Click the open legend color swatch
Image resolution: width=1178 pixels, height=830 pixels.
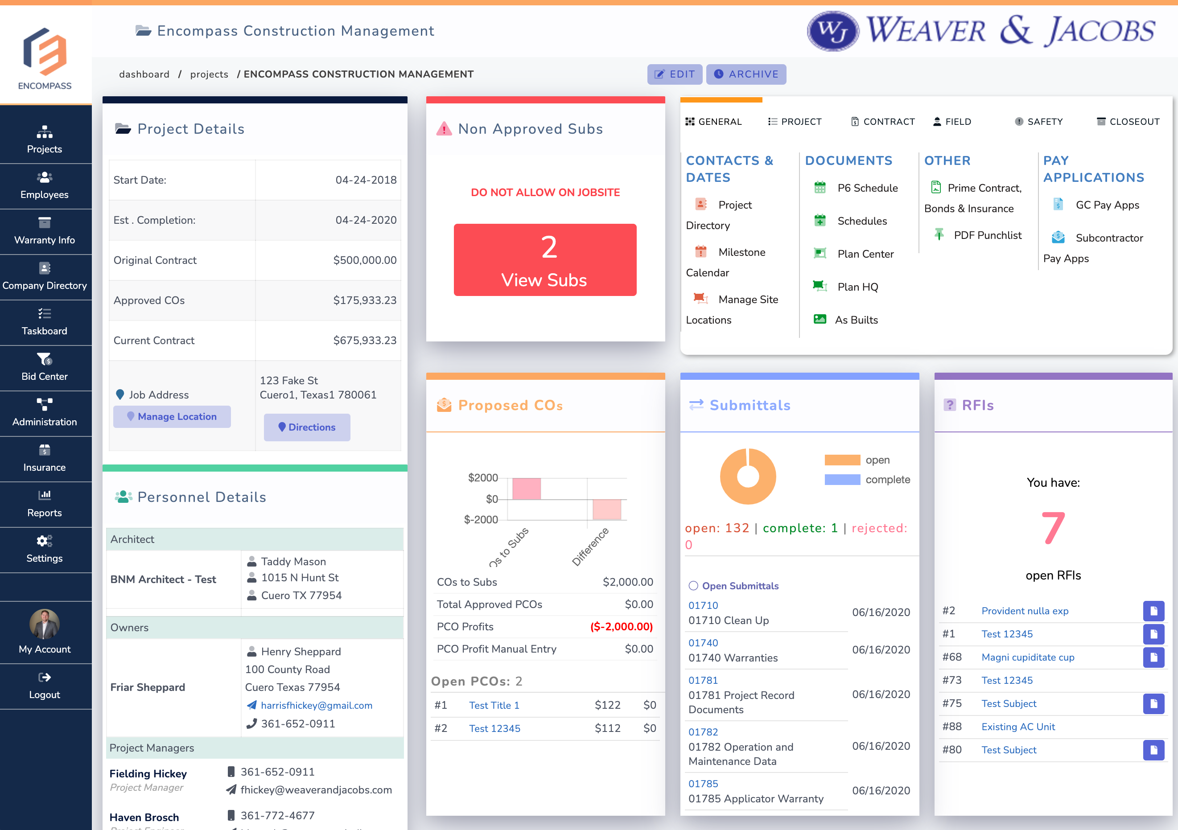[x=842, y=460]
